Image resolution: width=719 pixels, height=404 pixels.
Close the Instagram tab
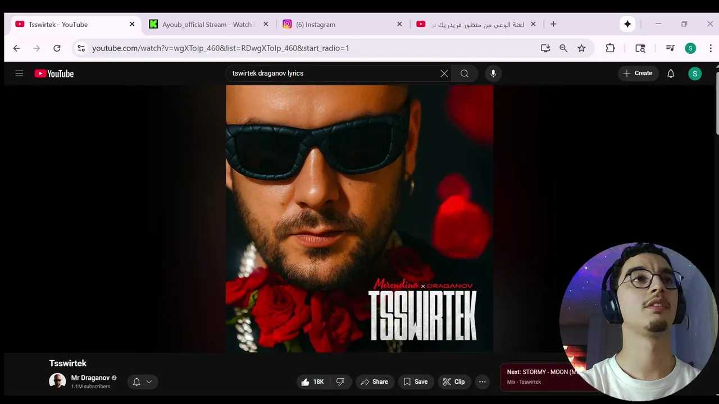click(399, 25)
